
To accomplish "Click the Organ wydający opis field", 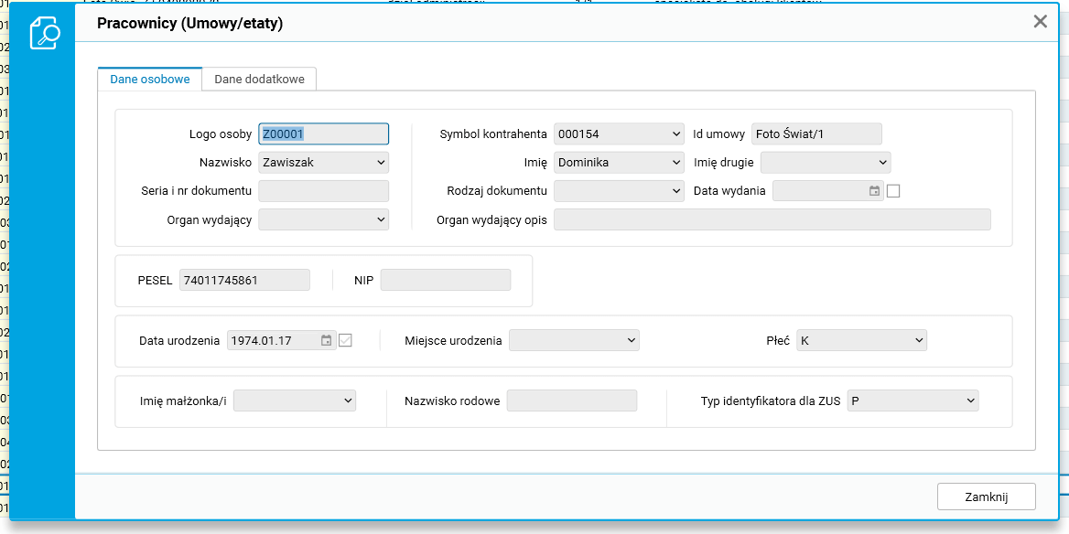I will click(772, 220).
